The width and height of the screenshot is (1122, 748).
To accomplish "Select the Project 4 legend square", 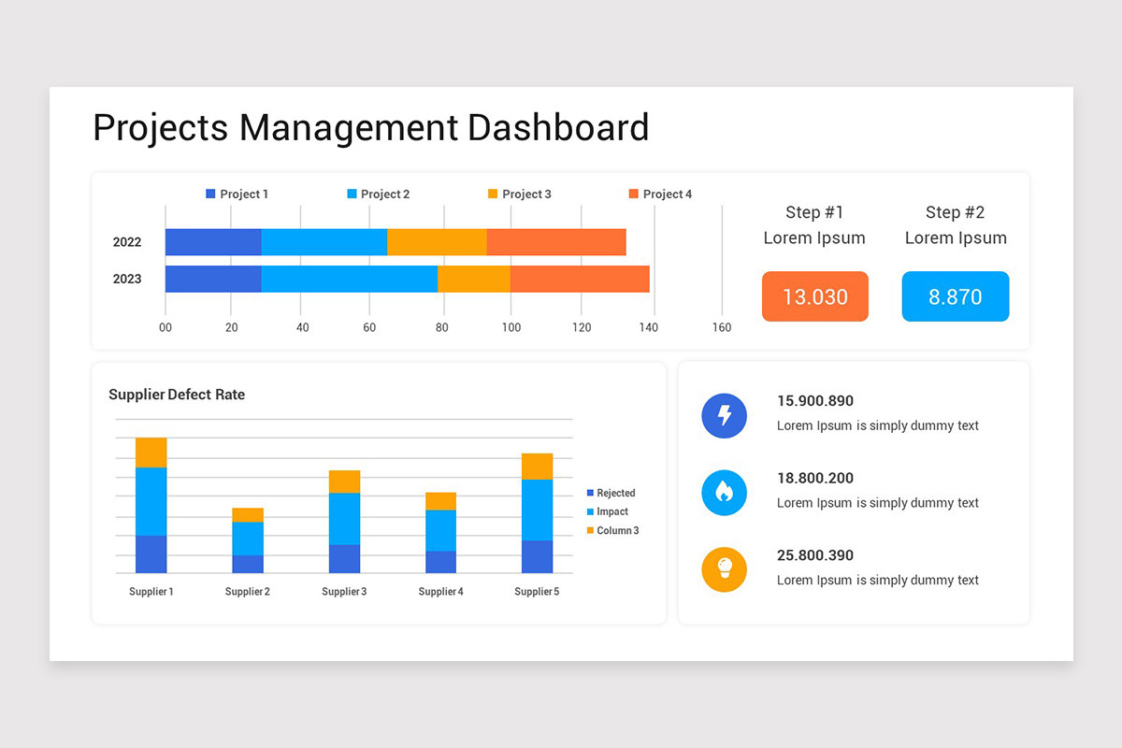I will [634, 194].
